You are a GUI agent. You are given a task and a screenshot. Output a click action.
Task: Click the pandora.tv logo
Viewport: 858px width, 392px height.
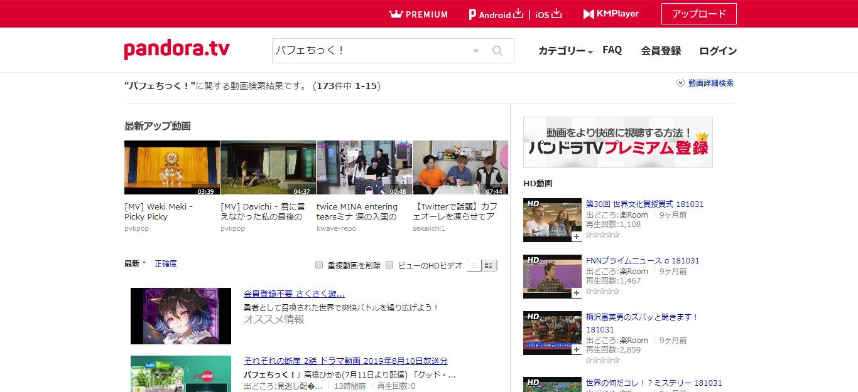177,50
